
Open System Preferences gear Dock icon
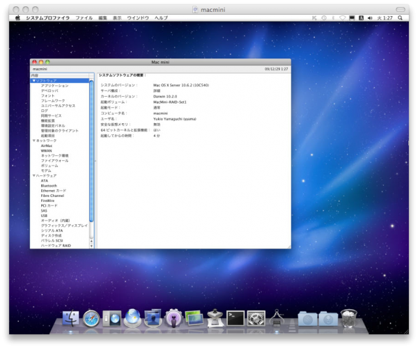tap(256, 319)
